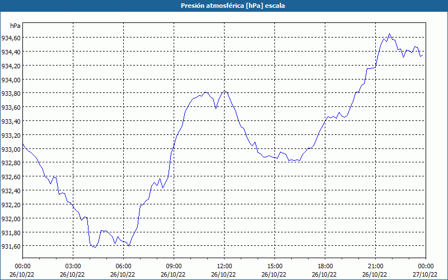This screenshot has height=280, width=448.
Task: Select the 934,20 y-axis value
Action: pos(11,66)
